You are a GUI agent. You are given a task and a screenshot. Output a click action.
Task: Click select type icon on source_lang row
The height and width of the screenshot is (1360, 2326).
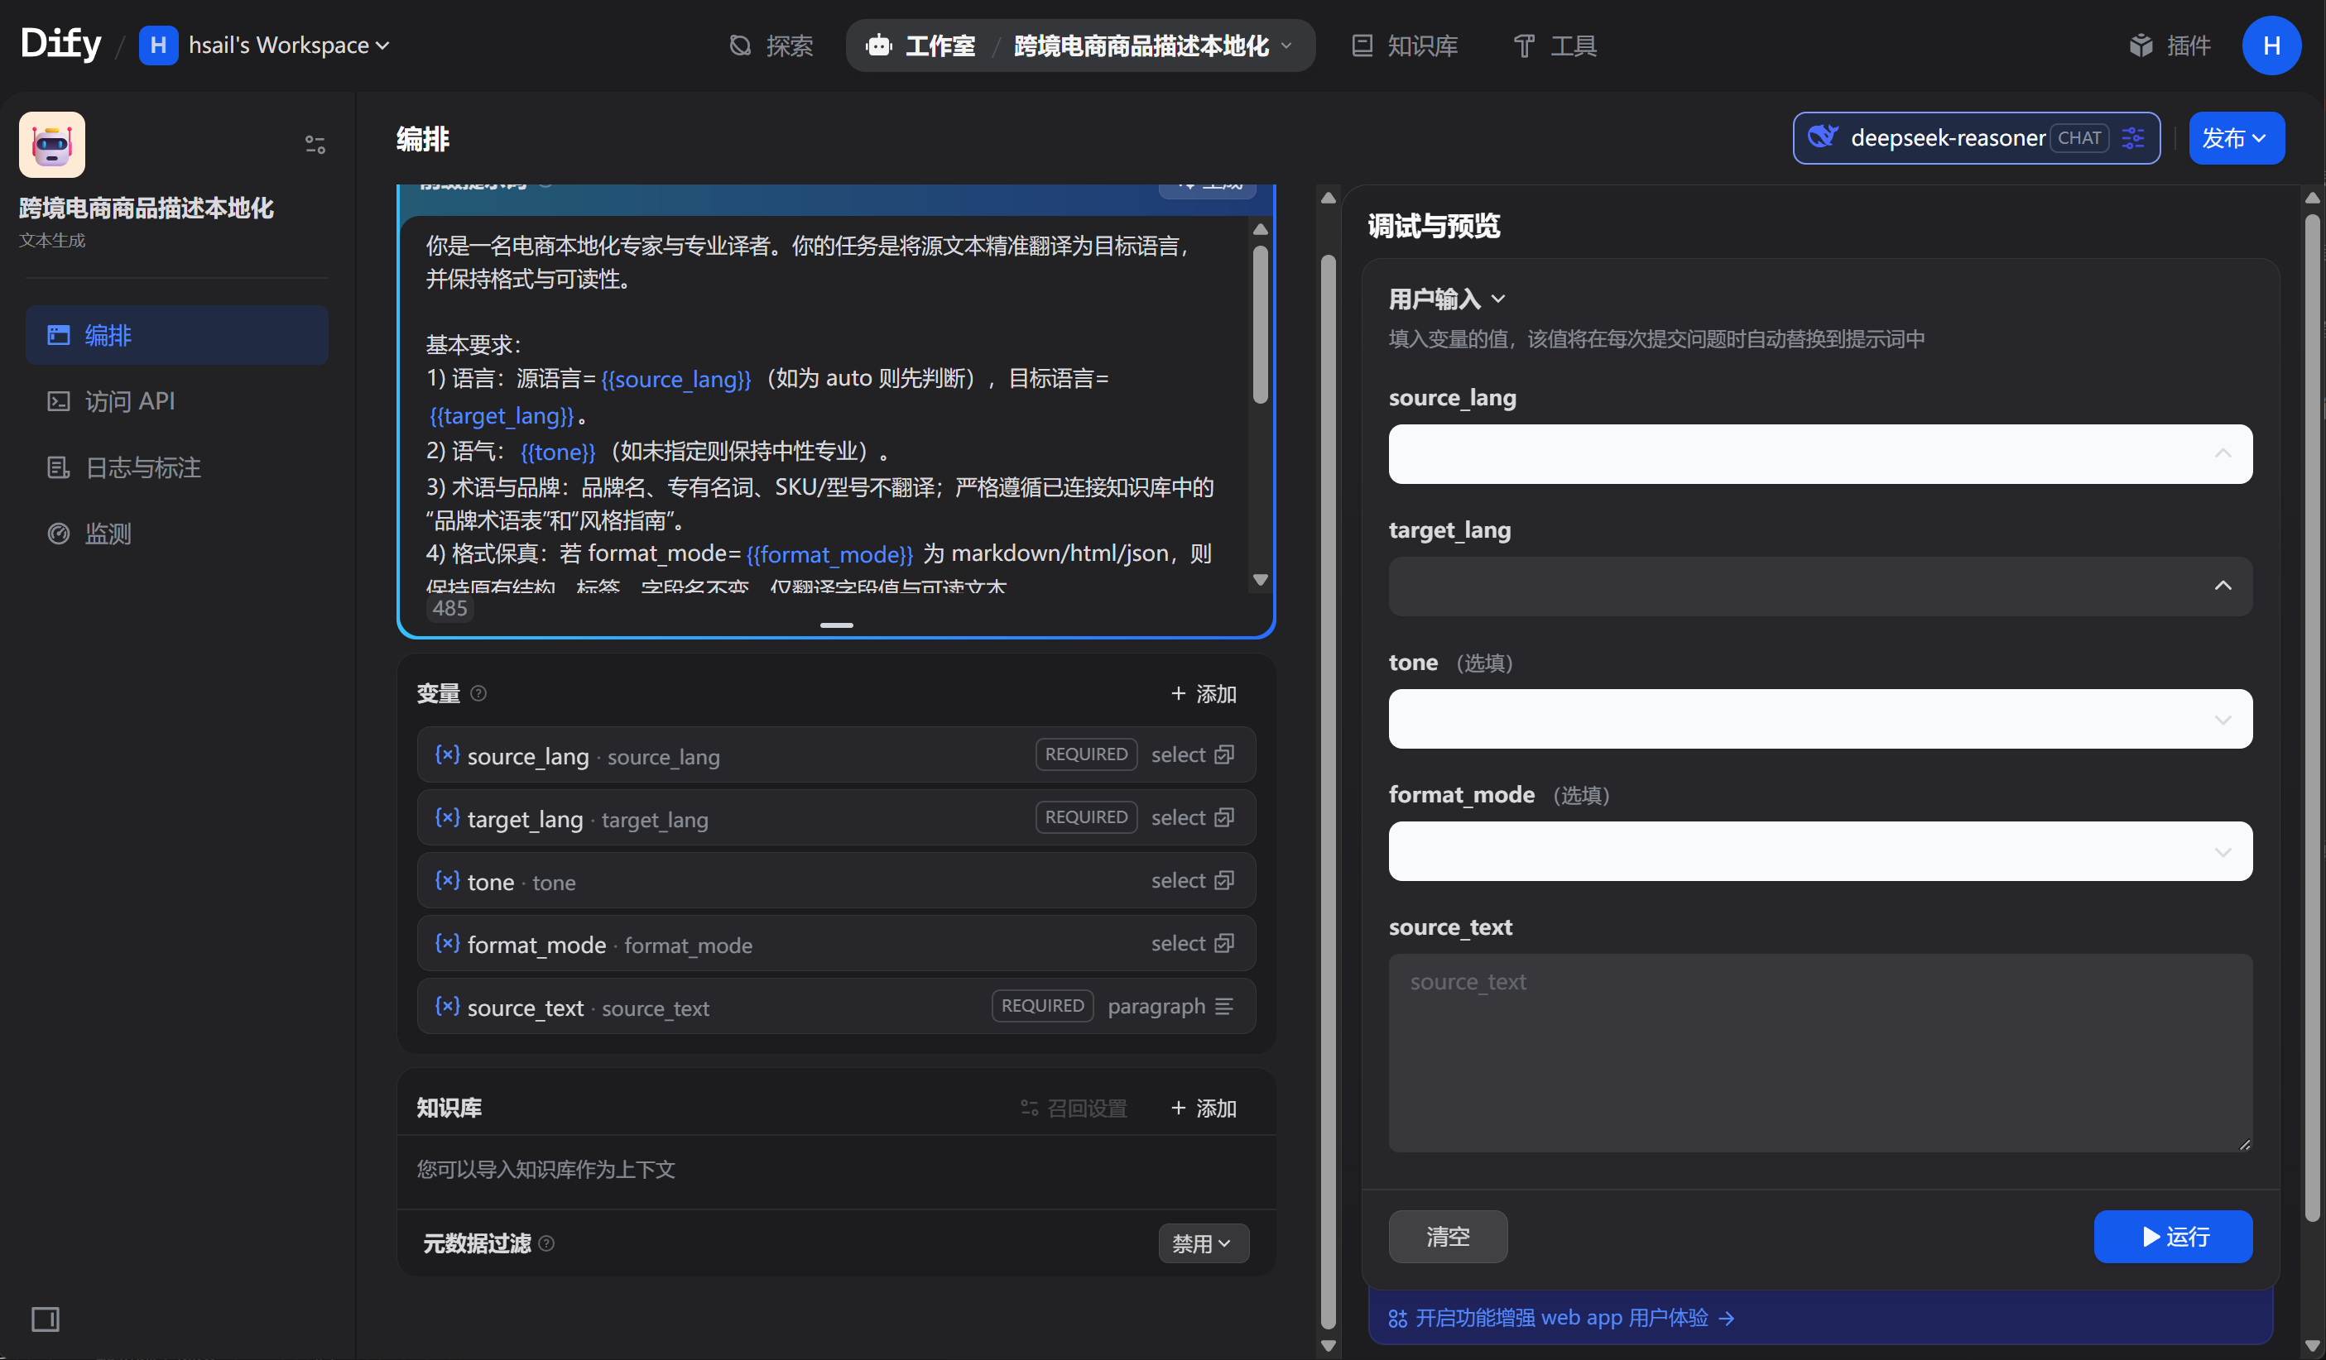click(1224, 754)
